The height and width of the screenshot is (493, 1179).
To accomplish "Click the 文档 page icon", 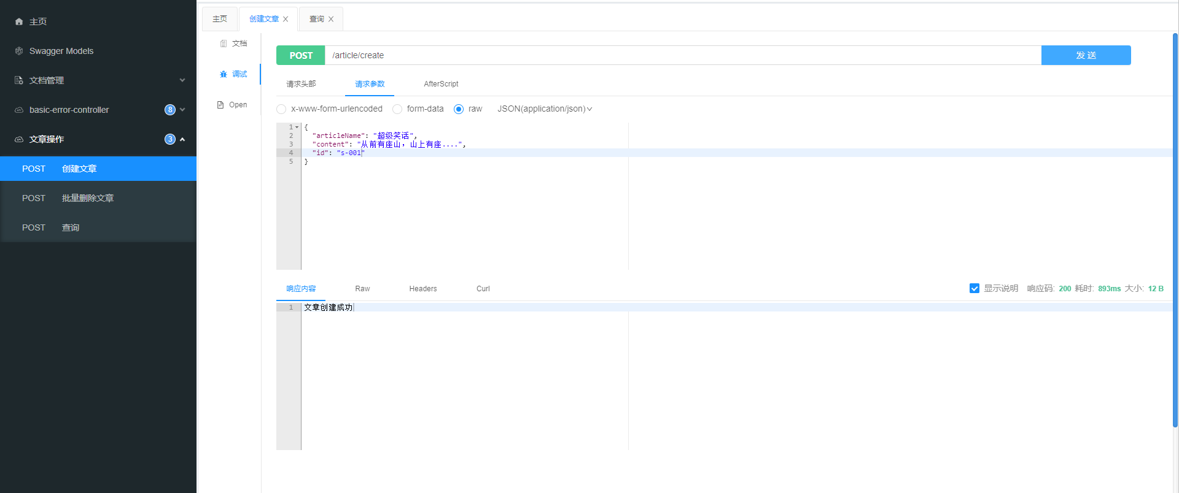I will (x=224, y=44).
